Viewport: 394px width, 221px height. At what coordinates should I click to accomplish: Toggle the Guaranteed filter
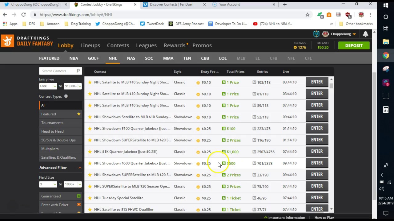point(61,196)
